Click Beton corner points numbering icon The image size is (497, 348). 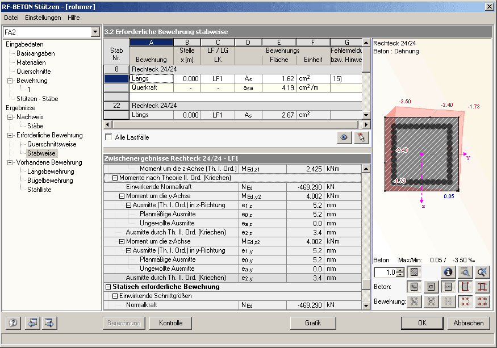pos(482,287)
